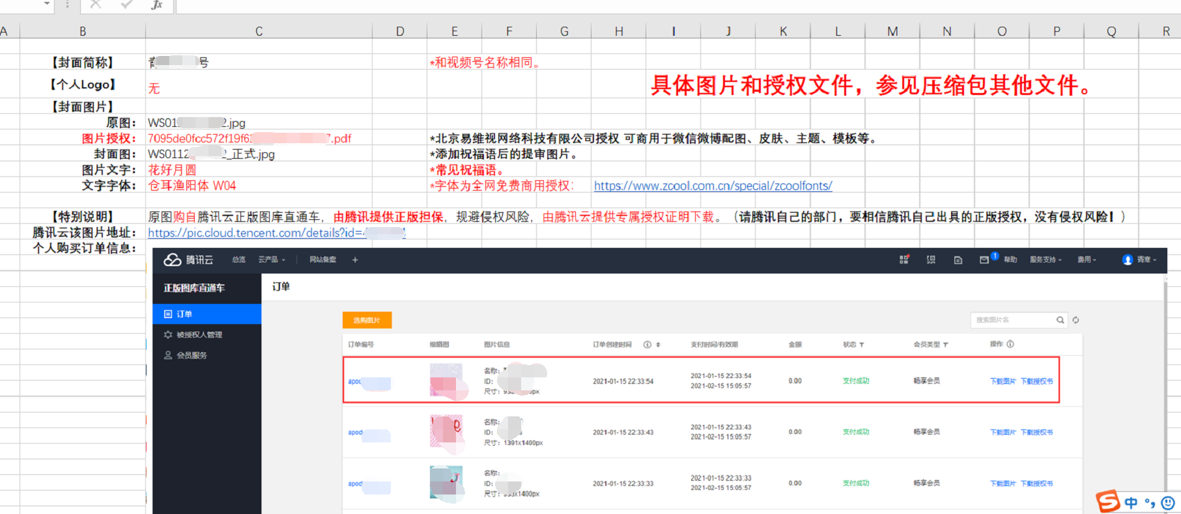Screen dimensions: 1181x514
Task: Click the formula bar cancel X icon
Action: (96, 5)
